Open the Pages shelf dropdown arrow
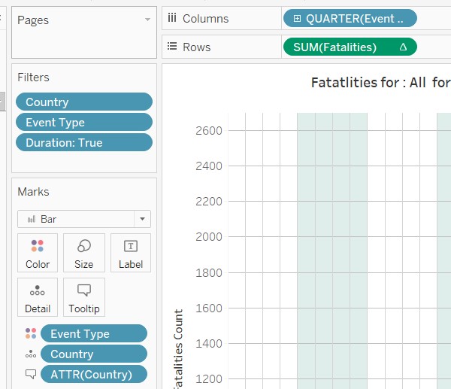 pyautogui.click(x=147, y=20)
